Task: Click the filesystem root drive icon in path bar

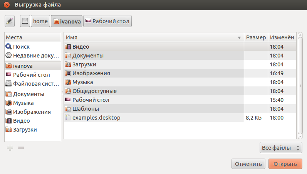Action: (25, 21)
